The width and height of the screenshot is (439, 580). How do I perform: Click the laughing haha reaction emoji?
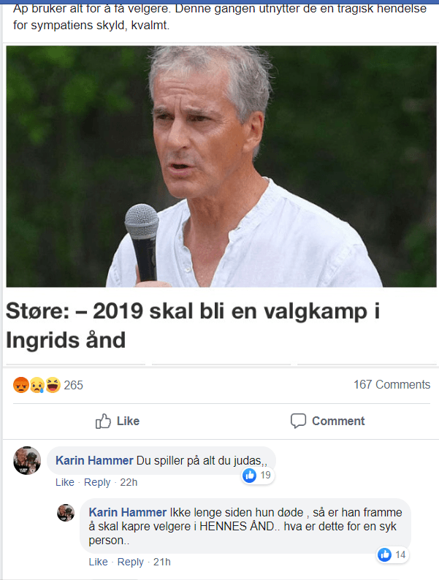[x=53, y=385]
